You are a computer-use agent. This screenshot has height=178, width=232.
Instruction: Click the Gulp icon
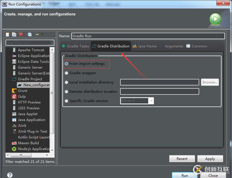point(14,97)
